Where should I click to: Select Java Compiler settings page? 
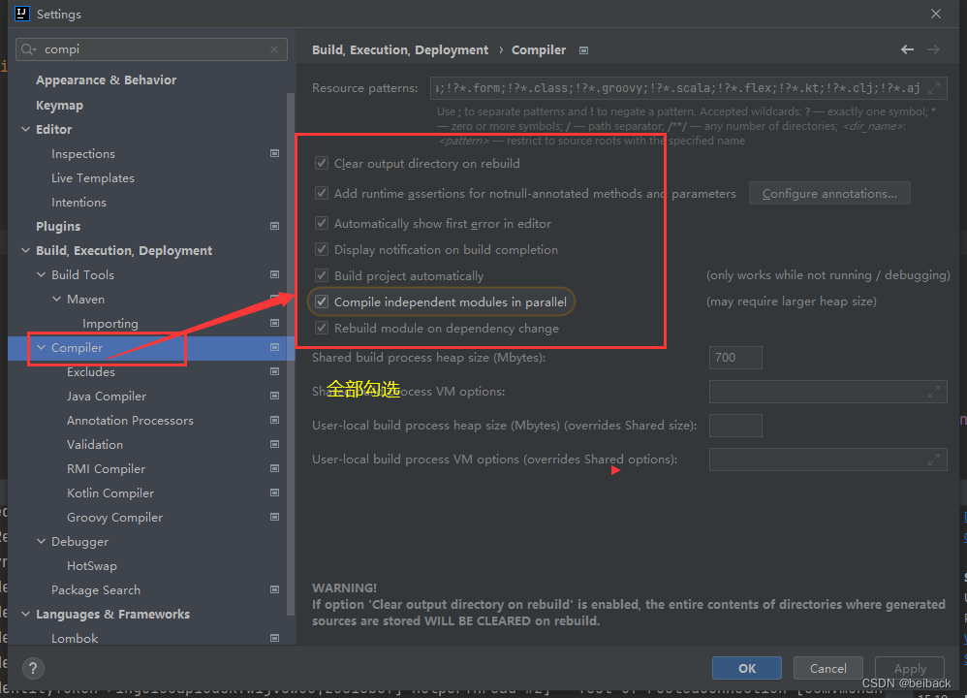click(106, 397)
